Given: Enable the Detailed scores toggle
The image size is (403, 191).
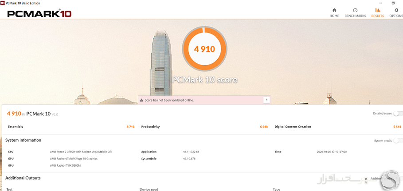Looking at the screenshot, I should [x=398, y=113].
